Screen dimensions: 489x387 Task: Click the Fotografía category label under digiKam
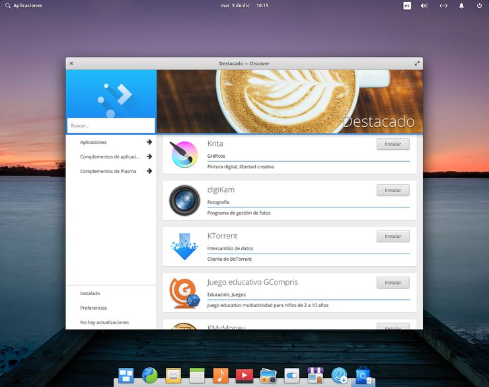[x=218, y=202]
